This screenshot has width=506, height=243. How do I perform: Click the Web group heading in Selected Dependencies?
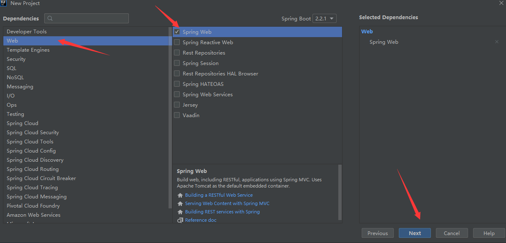367,31
